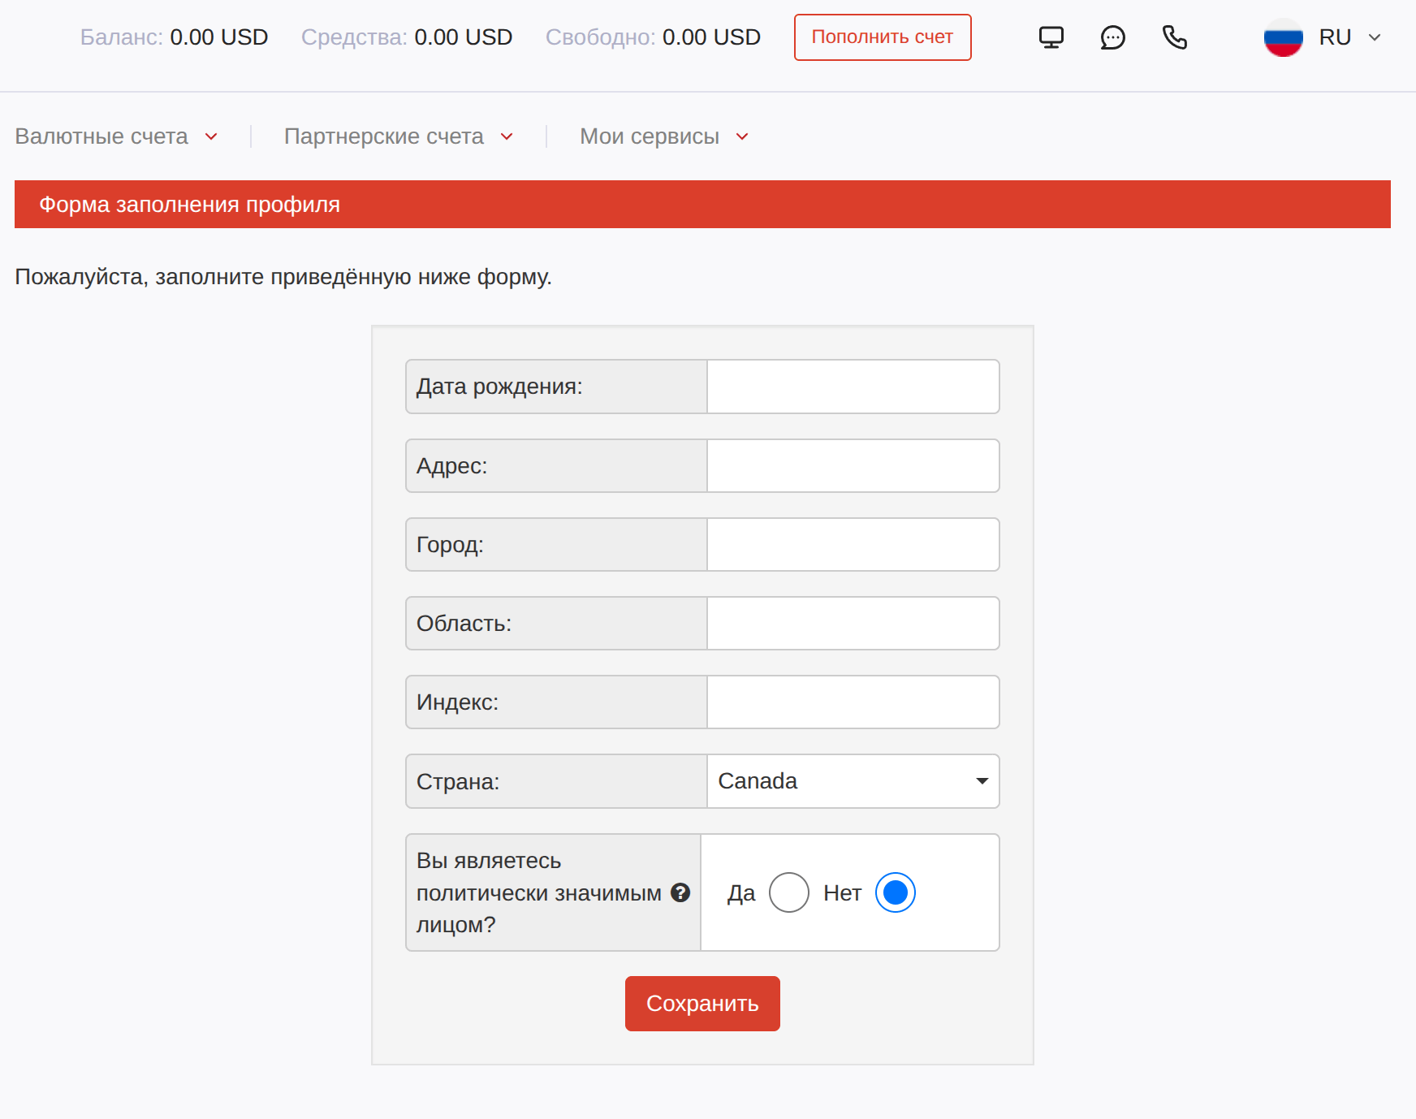This screenshot has height=1119, width=1416.
Task: Open the 'Страна' country dropdown
Action: click(x=853, y=781)
